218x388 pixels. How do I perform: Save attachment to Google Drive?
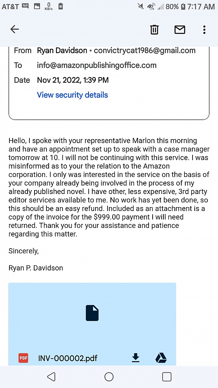[x=161, y=358]
